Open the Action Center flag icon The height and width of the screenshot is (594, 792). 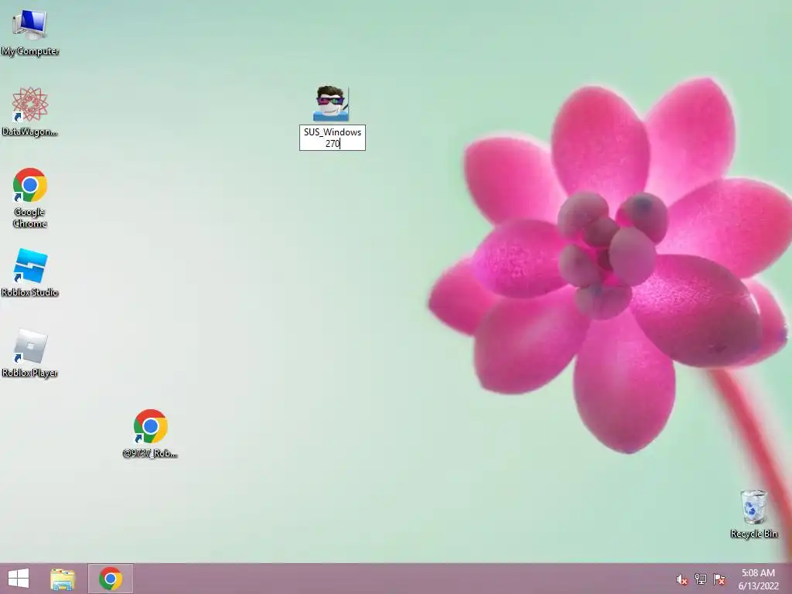(719, 579)
